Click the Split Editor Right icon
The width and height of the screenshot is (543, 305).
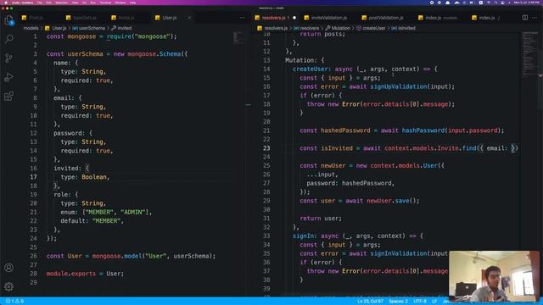point(525,18)
